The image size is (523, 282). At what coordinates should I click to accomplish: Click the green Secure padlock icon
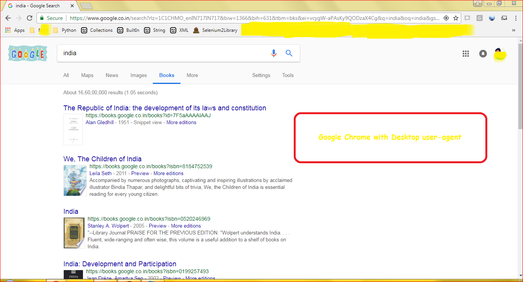pos(42,18)
